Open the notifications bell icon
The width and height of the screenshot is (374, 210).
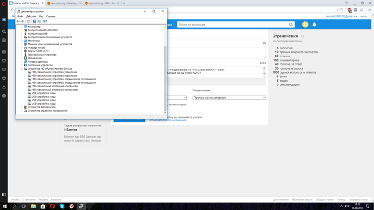click(x=314, y=25)
